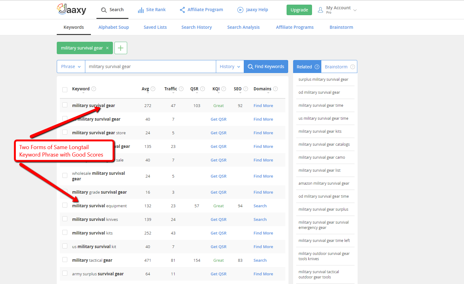This screenshot has width=464, height=284.
Task: Show help icon for QSR column
Action: tap(203, 89)
